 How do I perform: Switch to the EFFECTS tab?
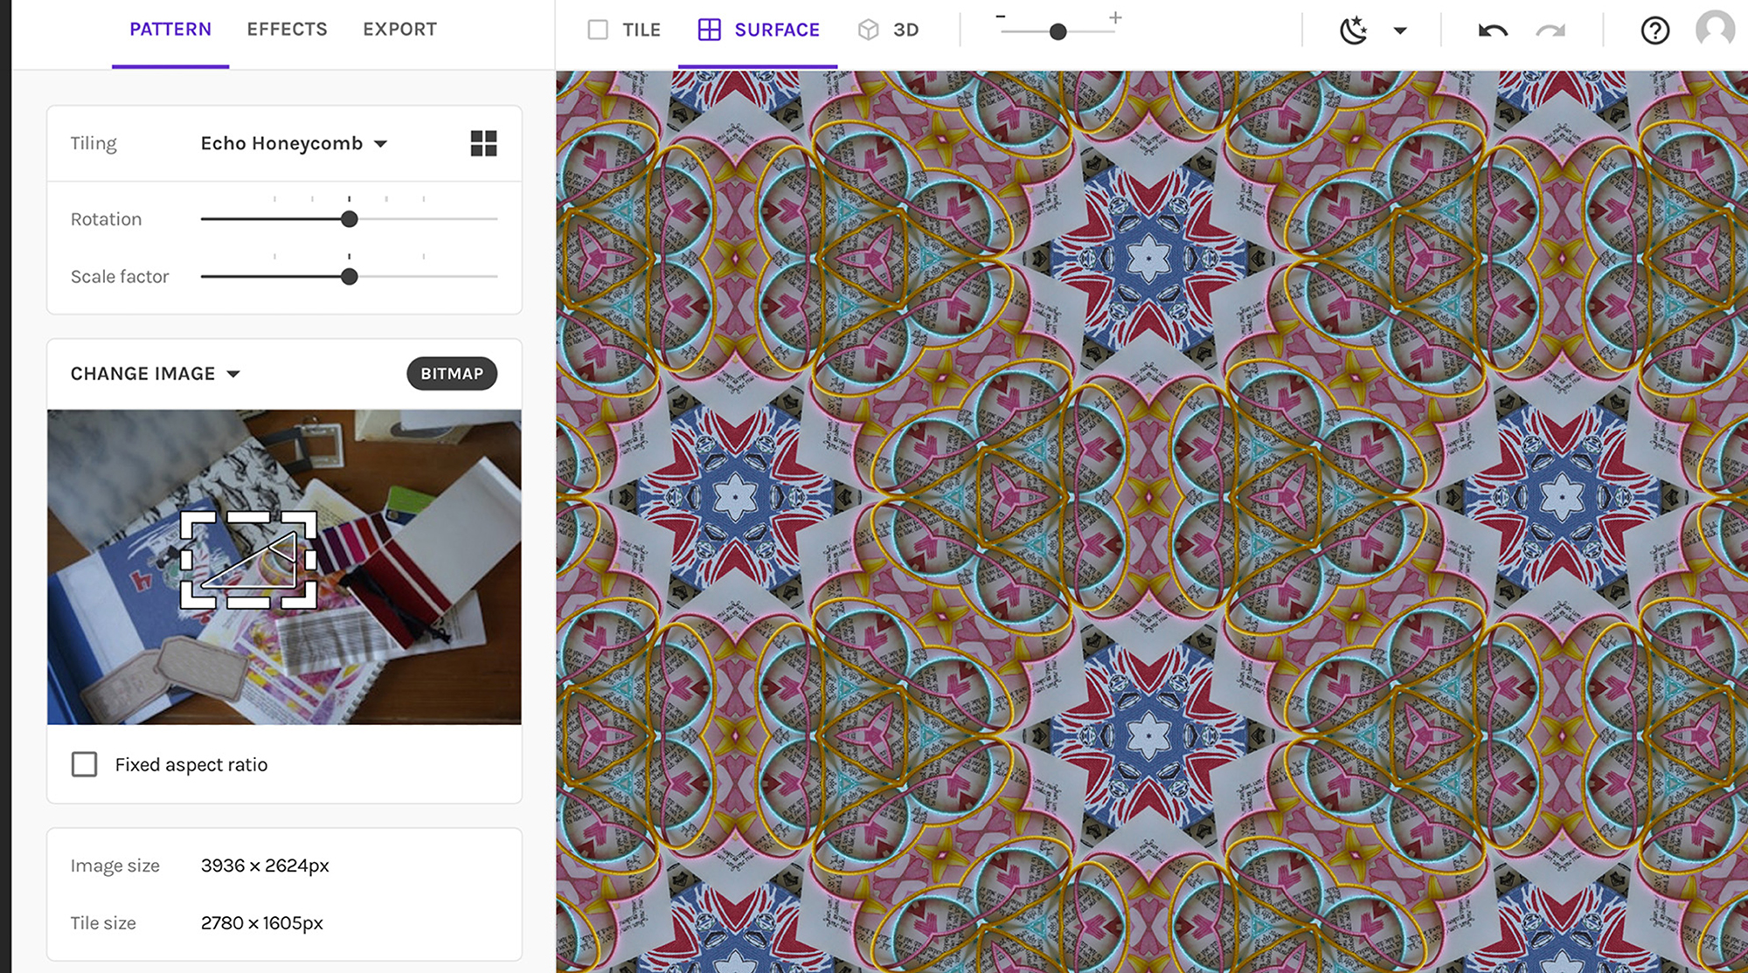287,29
